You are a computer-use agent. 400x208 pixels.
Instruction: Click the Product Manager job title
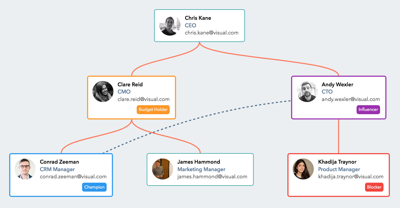coord(339,169)
